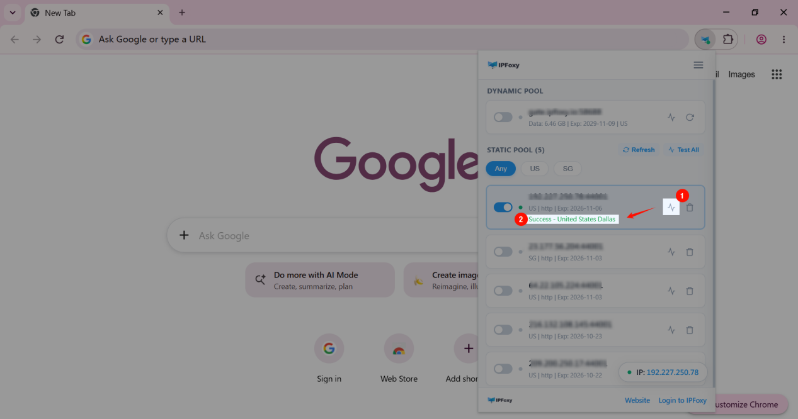The height and width of the screenshot is (419, 798).
Task: Refresh the static pool list
Action: click(639, 150)
